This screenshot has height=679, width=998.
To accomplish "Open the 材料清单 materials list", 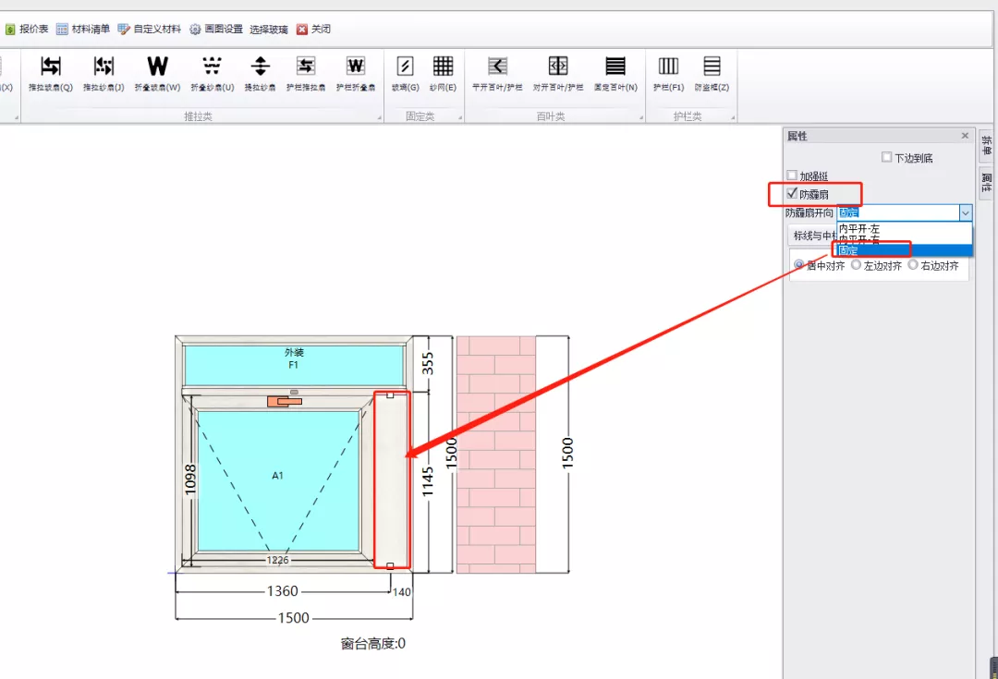I will tap(83, 29).
